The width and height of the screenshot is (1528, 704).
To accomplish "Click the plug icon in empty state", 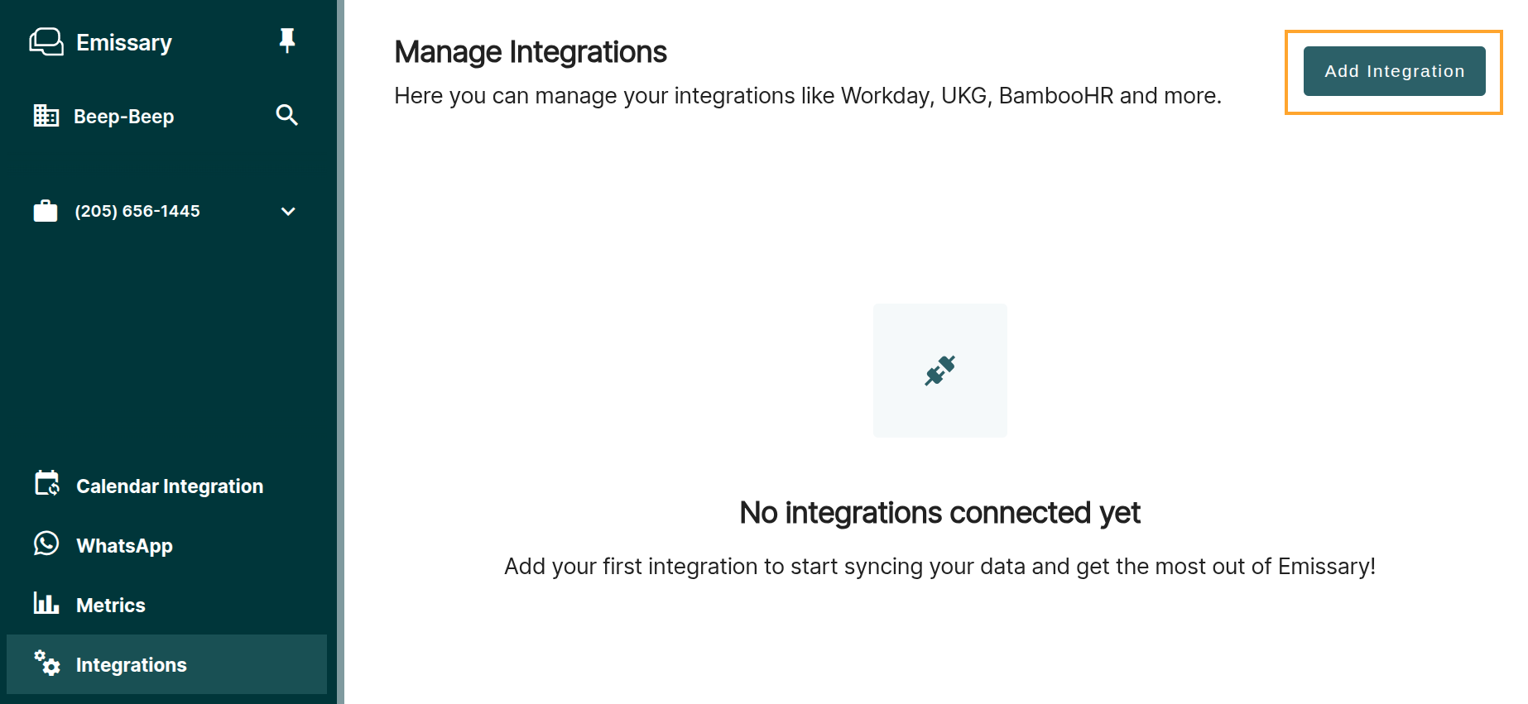I will [x=940, y=371].
